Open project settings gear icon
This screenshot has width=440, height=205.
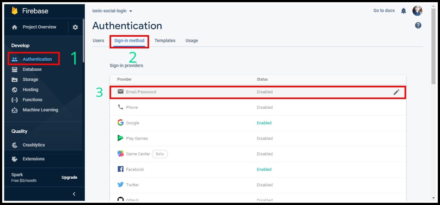point(75,27)
